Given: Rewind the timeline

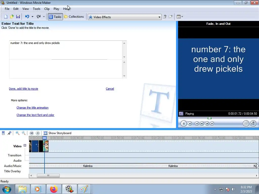Looking at the screenshot, I should tap(32, 133).
